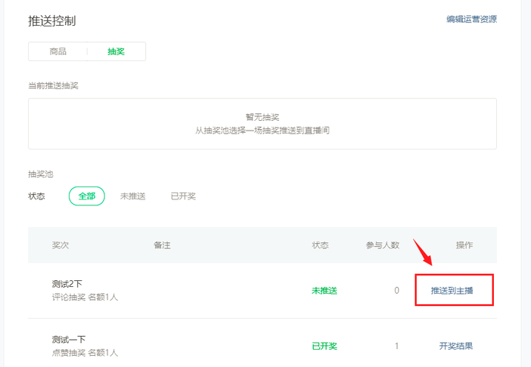This screenshot has width=531, height=367.
Task: Click the 奖次 column header
Action: coord(61,245)
